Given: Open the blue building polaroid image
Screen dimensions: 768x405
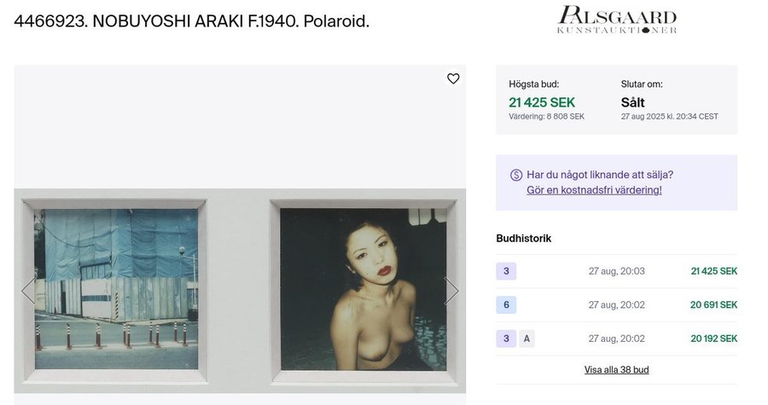Looking at the screenshot, I should (116, 288).
